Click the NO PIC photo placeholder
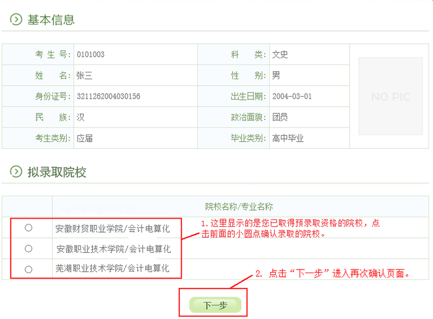 (390, 96)
